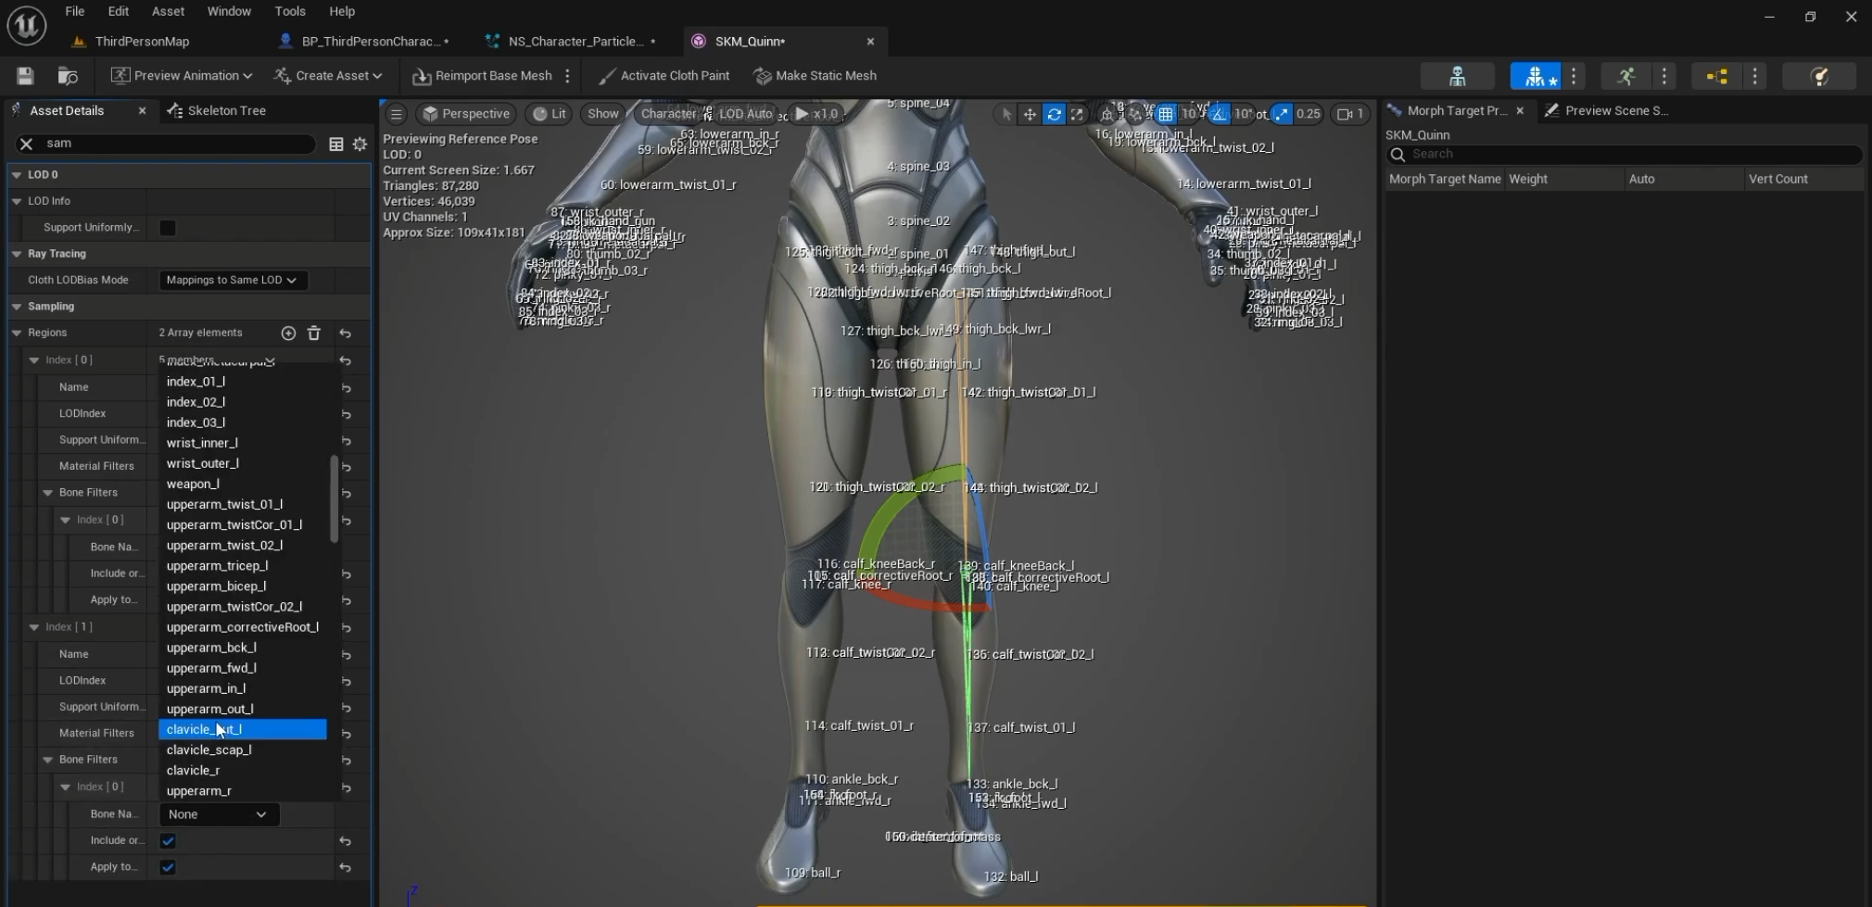Clear the 'sam' search with X icon
Image resolution: width=1872 pixels, height=907 pixels.
point(26,144)
